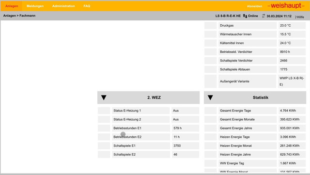Click the 23.0 °C Druckgas value

tap(285, 26)
